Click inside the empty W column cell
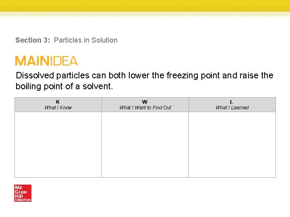Image resolution: width=290 pixels, height=217 pixels. [145, 144]
